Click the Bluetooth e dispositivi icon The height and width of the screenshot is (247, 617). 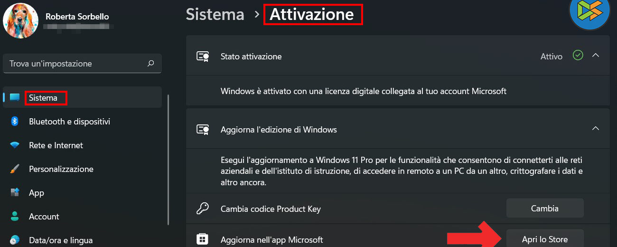(x=15, y=122)
